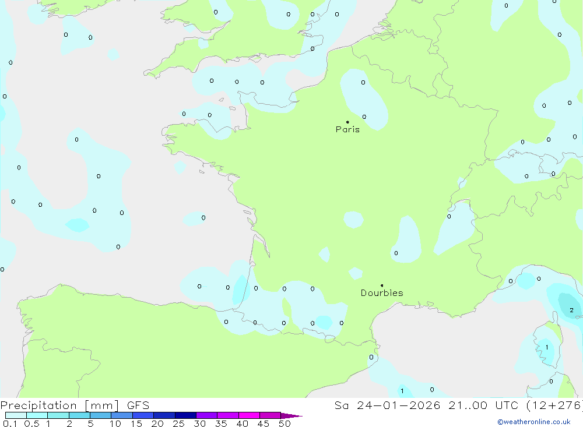The width and height of the screenshot is (583, 427).
Task: Click the 20 mm dark blue legend swatch
Action: tap(164, 415)
